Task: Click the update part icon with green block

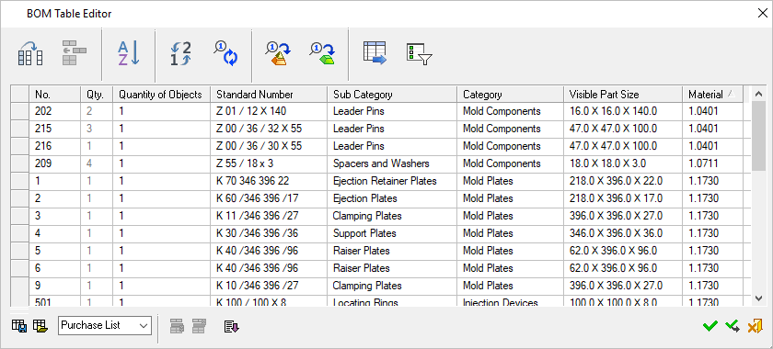Action: [x=322, y=53]
